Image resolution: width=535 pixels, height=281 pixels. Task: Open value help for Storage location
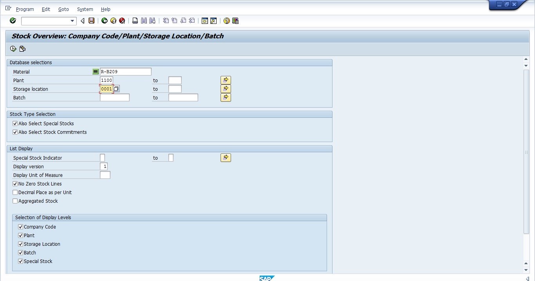(x=116, y=89)
